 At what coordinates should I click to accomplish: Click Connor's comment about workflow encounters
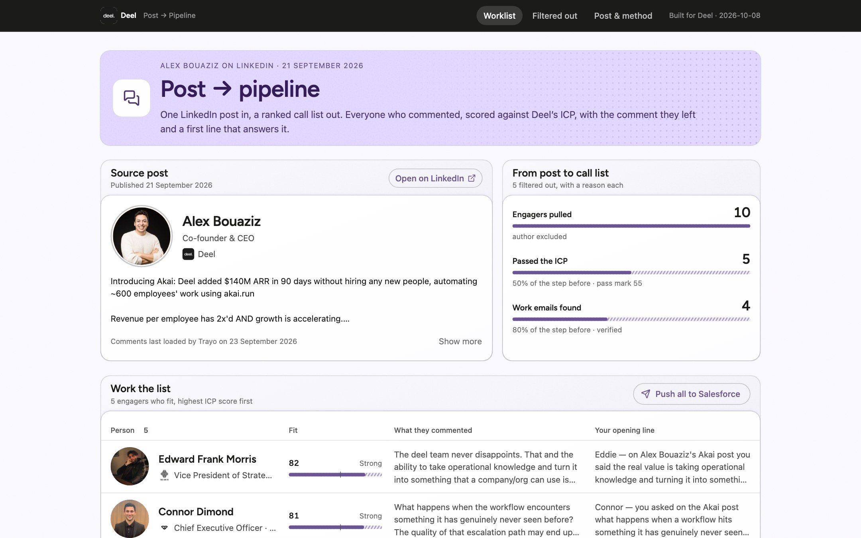pyautogui.click(x=486, y=520)
